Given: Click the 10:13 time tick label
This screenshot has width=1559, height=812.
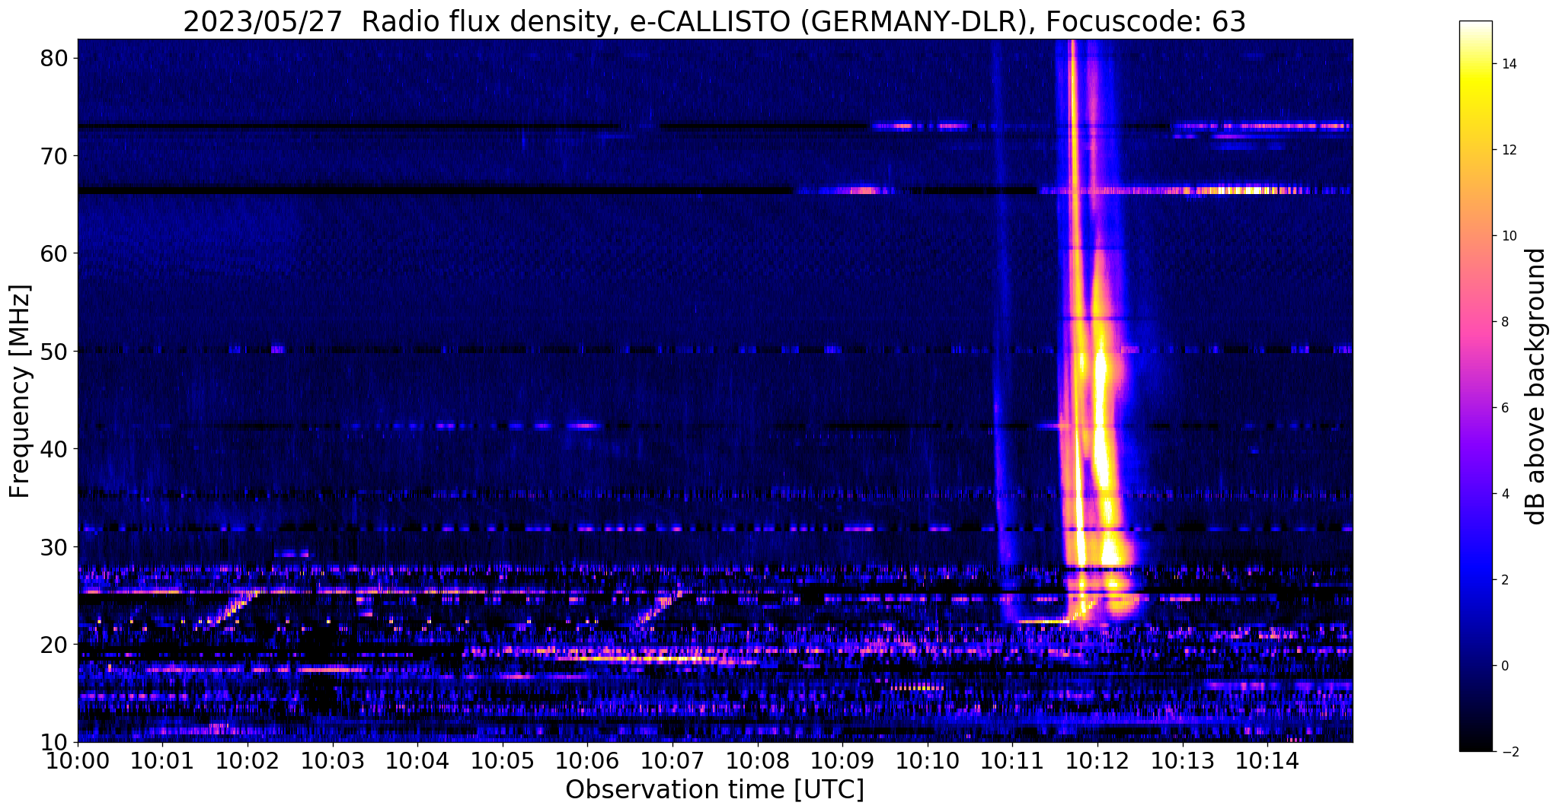Looking at the screenshot, I should [1182, 762].
